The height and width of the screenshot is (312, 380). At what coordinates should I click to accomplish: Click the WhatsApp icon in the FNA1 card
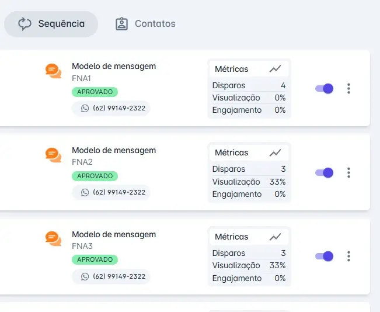(85, 108)
